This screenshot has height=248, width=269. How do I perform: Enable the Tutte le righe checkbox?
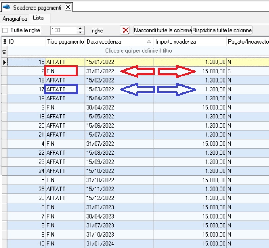(5, 31)
